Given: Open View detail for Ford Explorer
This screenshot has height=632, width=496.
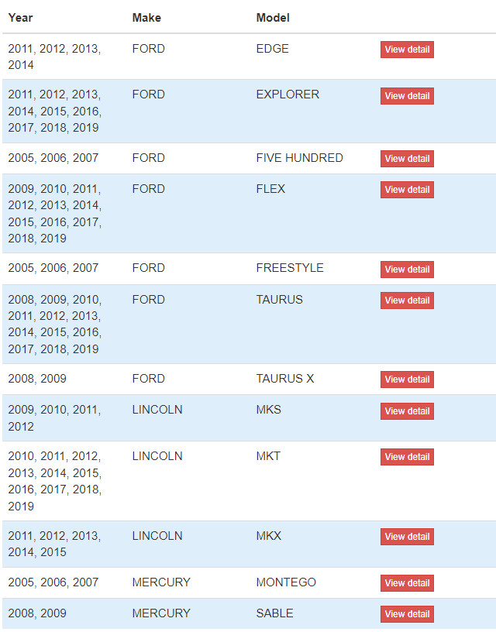Looking at the screenshot, I should pyautogui.click(x=407, y=96).
